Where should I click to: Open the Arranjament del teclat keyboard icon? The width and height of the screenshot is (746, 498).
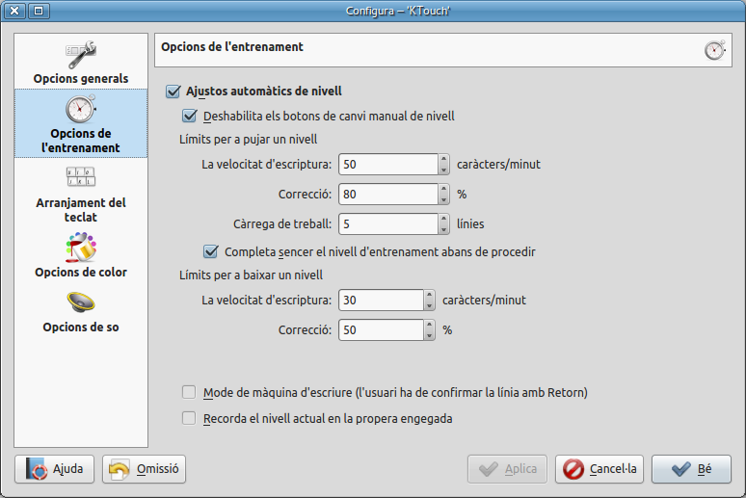[80, 177]
